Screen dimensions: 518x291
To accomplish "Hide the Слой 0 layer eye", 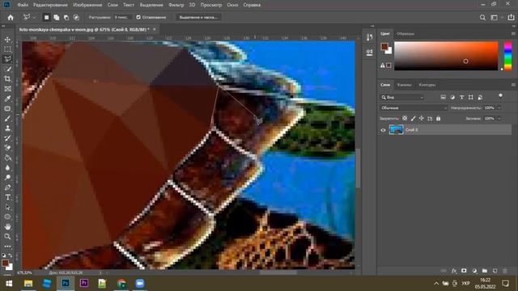I will tap(383, 130).
